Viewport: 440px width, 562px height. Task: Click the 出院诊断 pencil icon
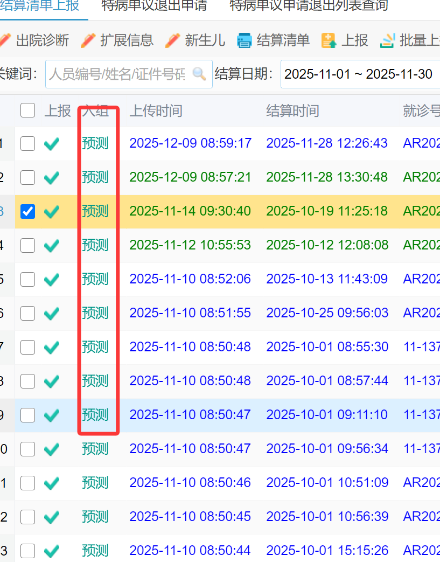click(4, 40)
